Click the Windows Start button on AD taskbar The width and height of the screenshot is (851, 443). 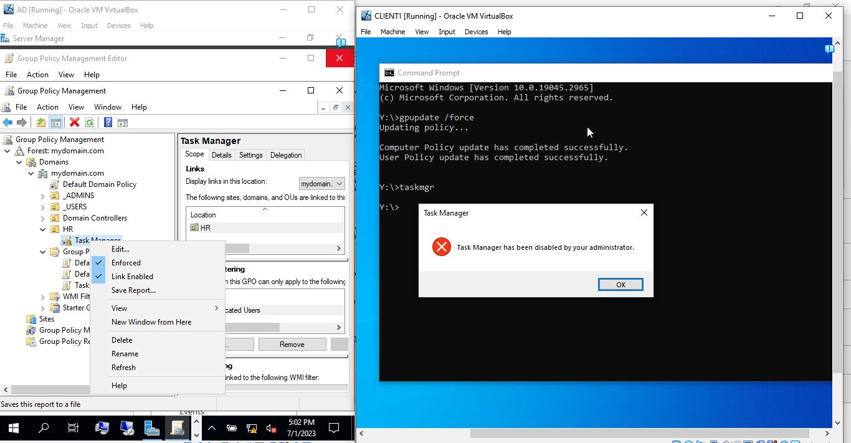12,428
